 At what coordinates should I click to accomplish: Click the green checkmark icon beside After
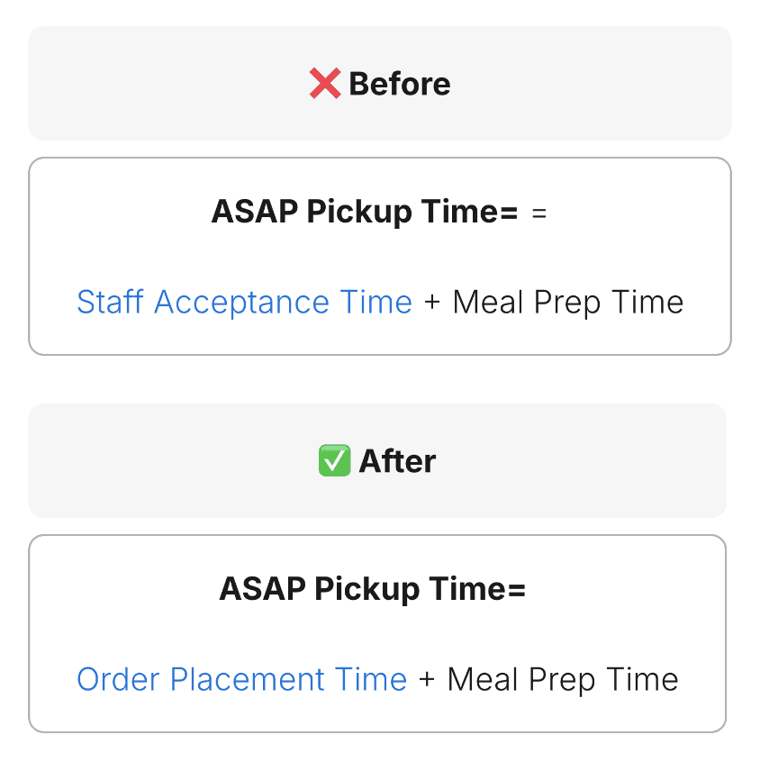[x=334, y=461]
